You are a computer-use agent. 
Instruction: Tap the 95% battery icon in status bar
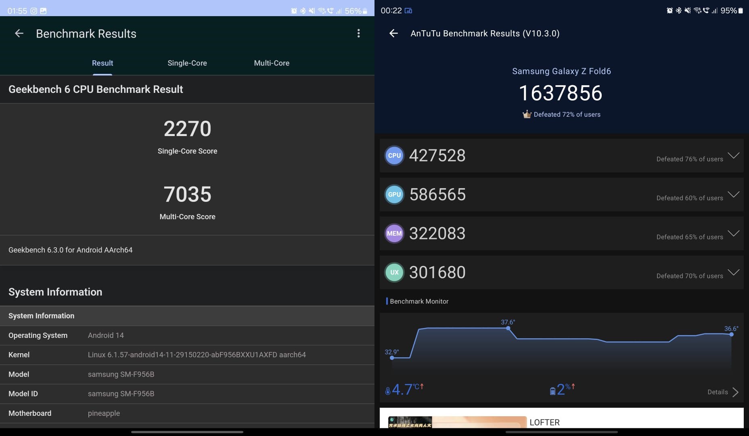click(x=741, y=10)
